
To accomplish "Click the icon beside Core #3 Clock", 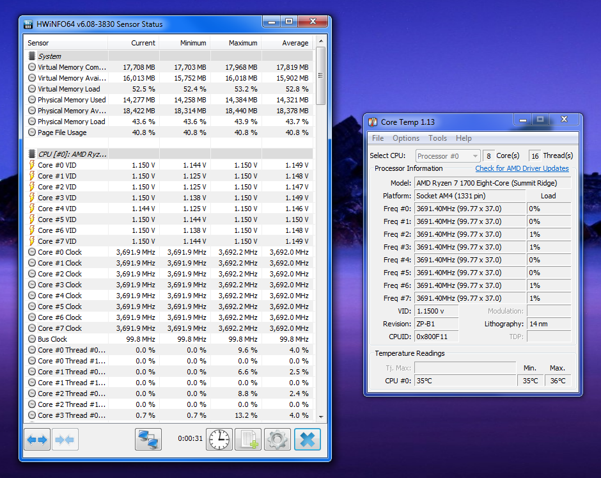I will 32,285.
